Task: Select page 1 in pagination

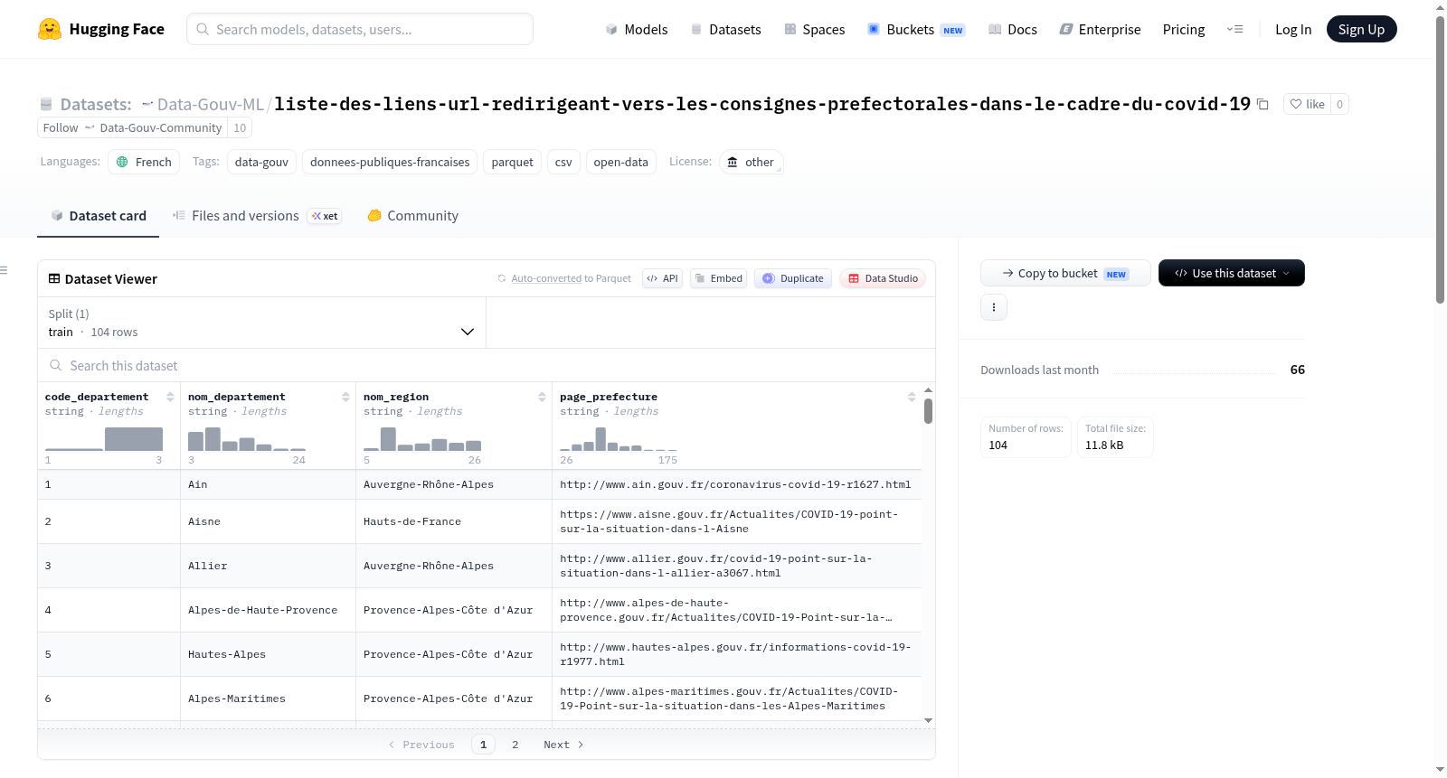Action: tap(483, 745)
